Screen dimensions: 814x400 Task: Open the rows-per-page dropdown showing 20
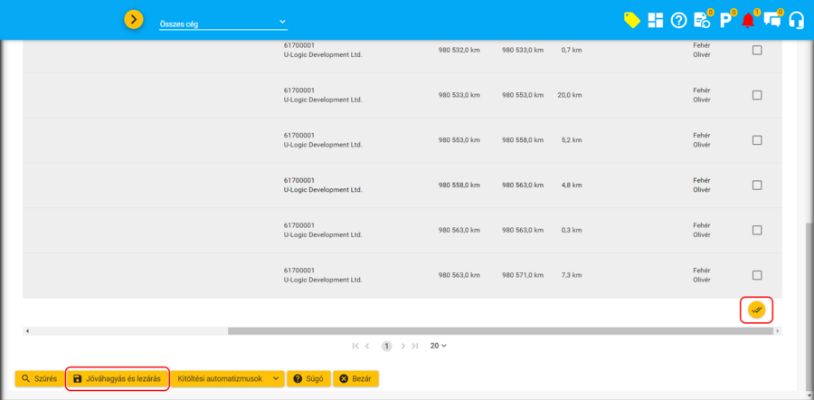pos(438,346)
